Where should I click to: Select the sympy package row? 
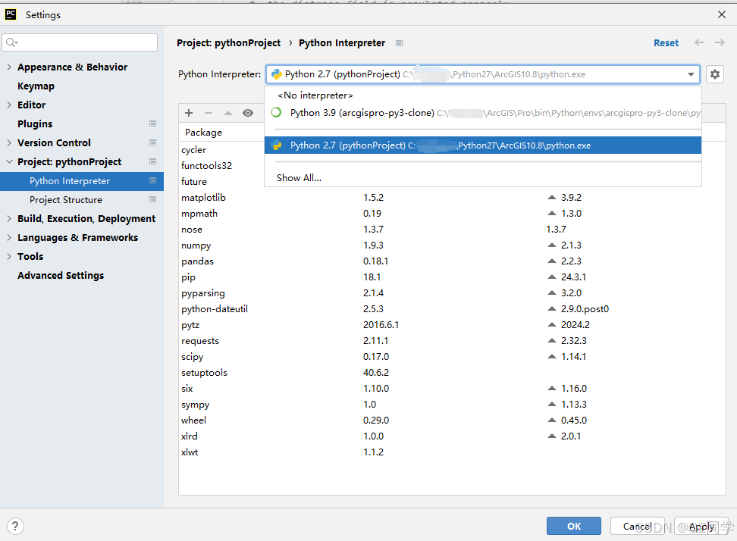click(452, 405)
